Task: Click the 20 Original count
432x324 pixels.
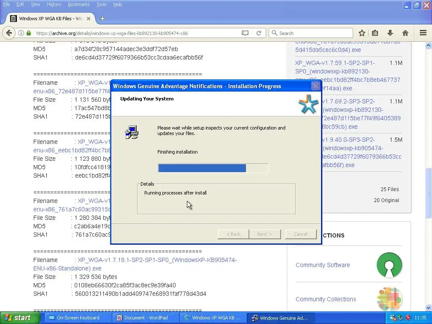Action: 386,200
